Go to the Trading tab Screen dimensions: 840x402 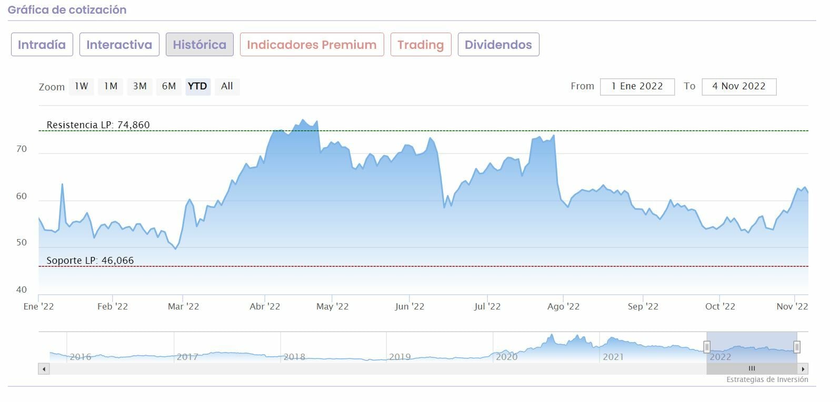click(421, 45)
